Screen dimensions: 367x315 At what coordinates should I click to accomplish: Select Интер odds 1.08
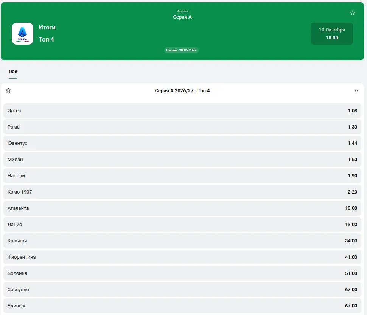[x=182, y=111]
